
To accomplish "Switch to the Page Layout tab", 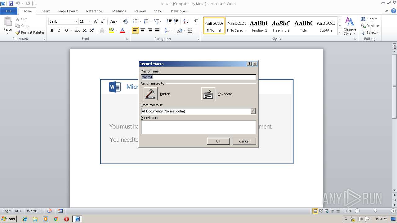I will 68,11.
